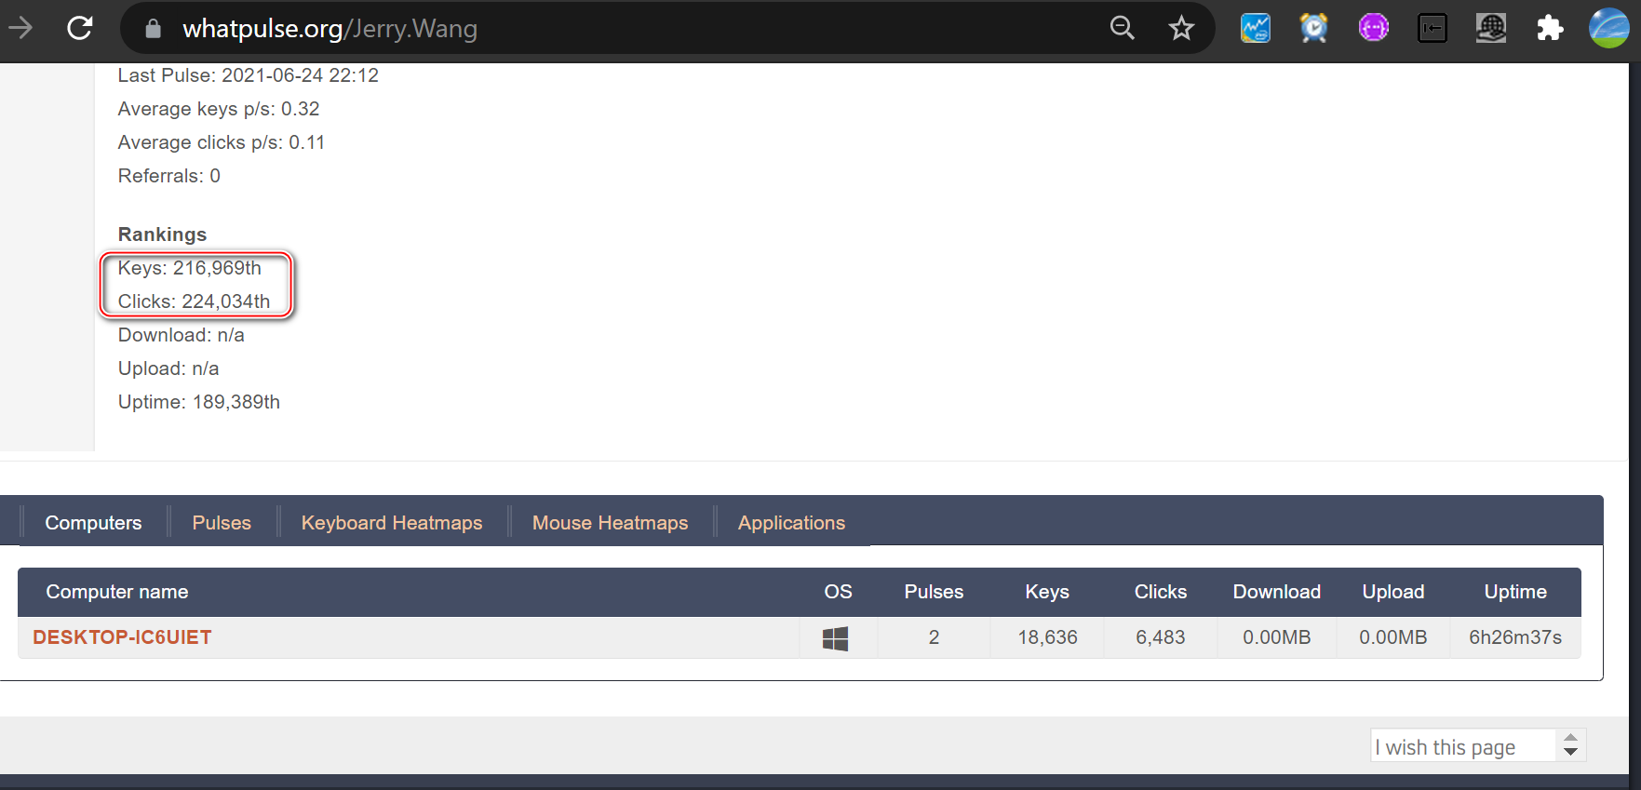Click the browser forward arrow
1641x790 pixels.
(x=20, y=28)
